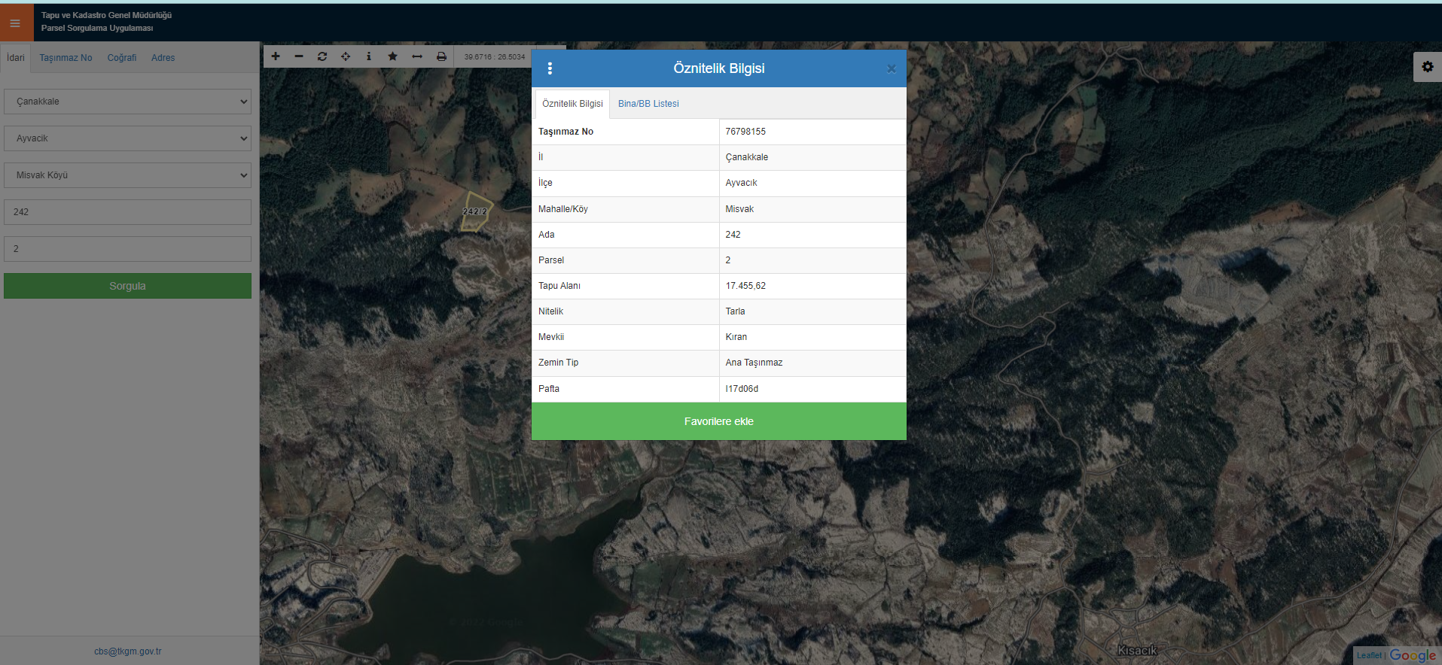Click the zoom in plus icon
Screen dimensions: 1442x665
pyautogui.click(x=276, y=56)
